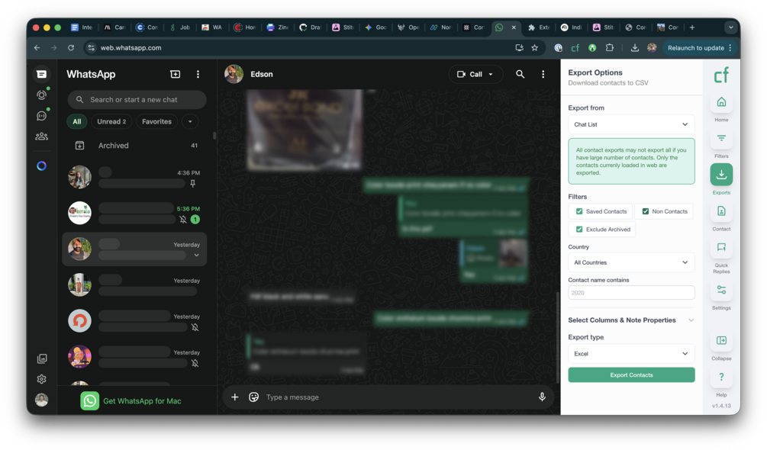This screenshot has height=450, width=767.
Task: Open browser extensions puzzle icon
Action: tap(610, 48)
